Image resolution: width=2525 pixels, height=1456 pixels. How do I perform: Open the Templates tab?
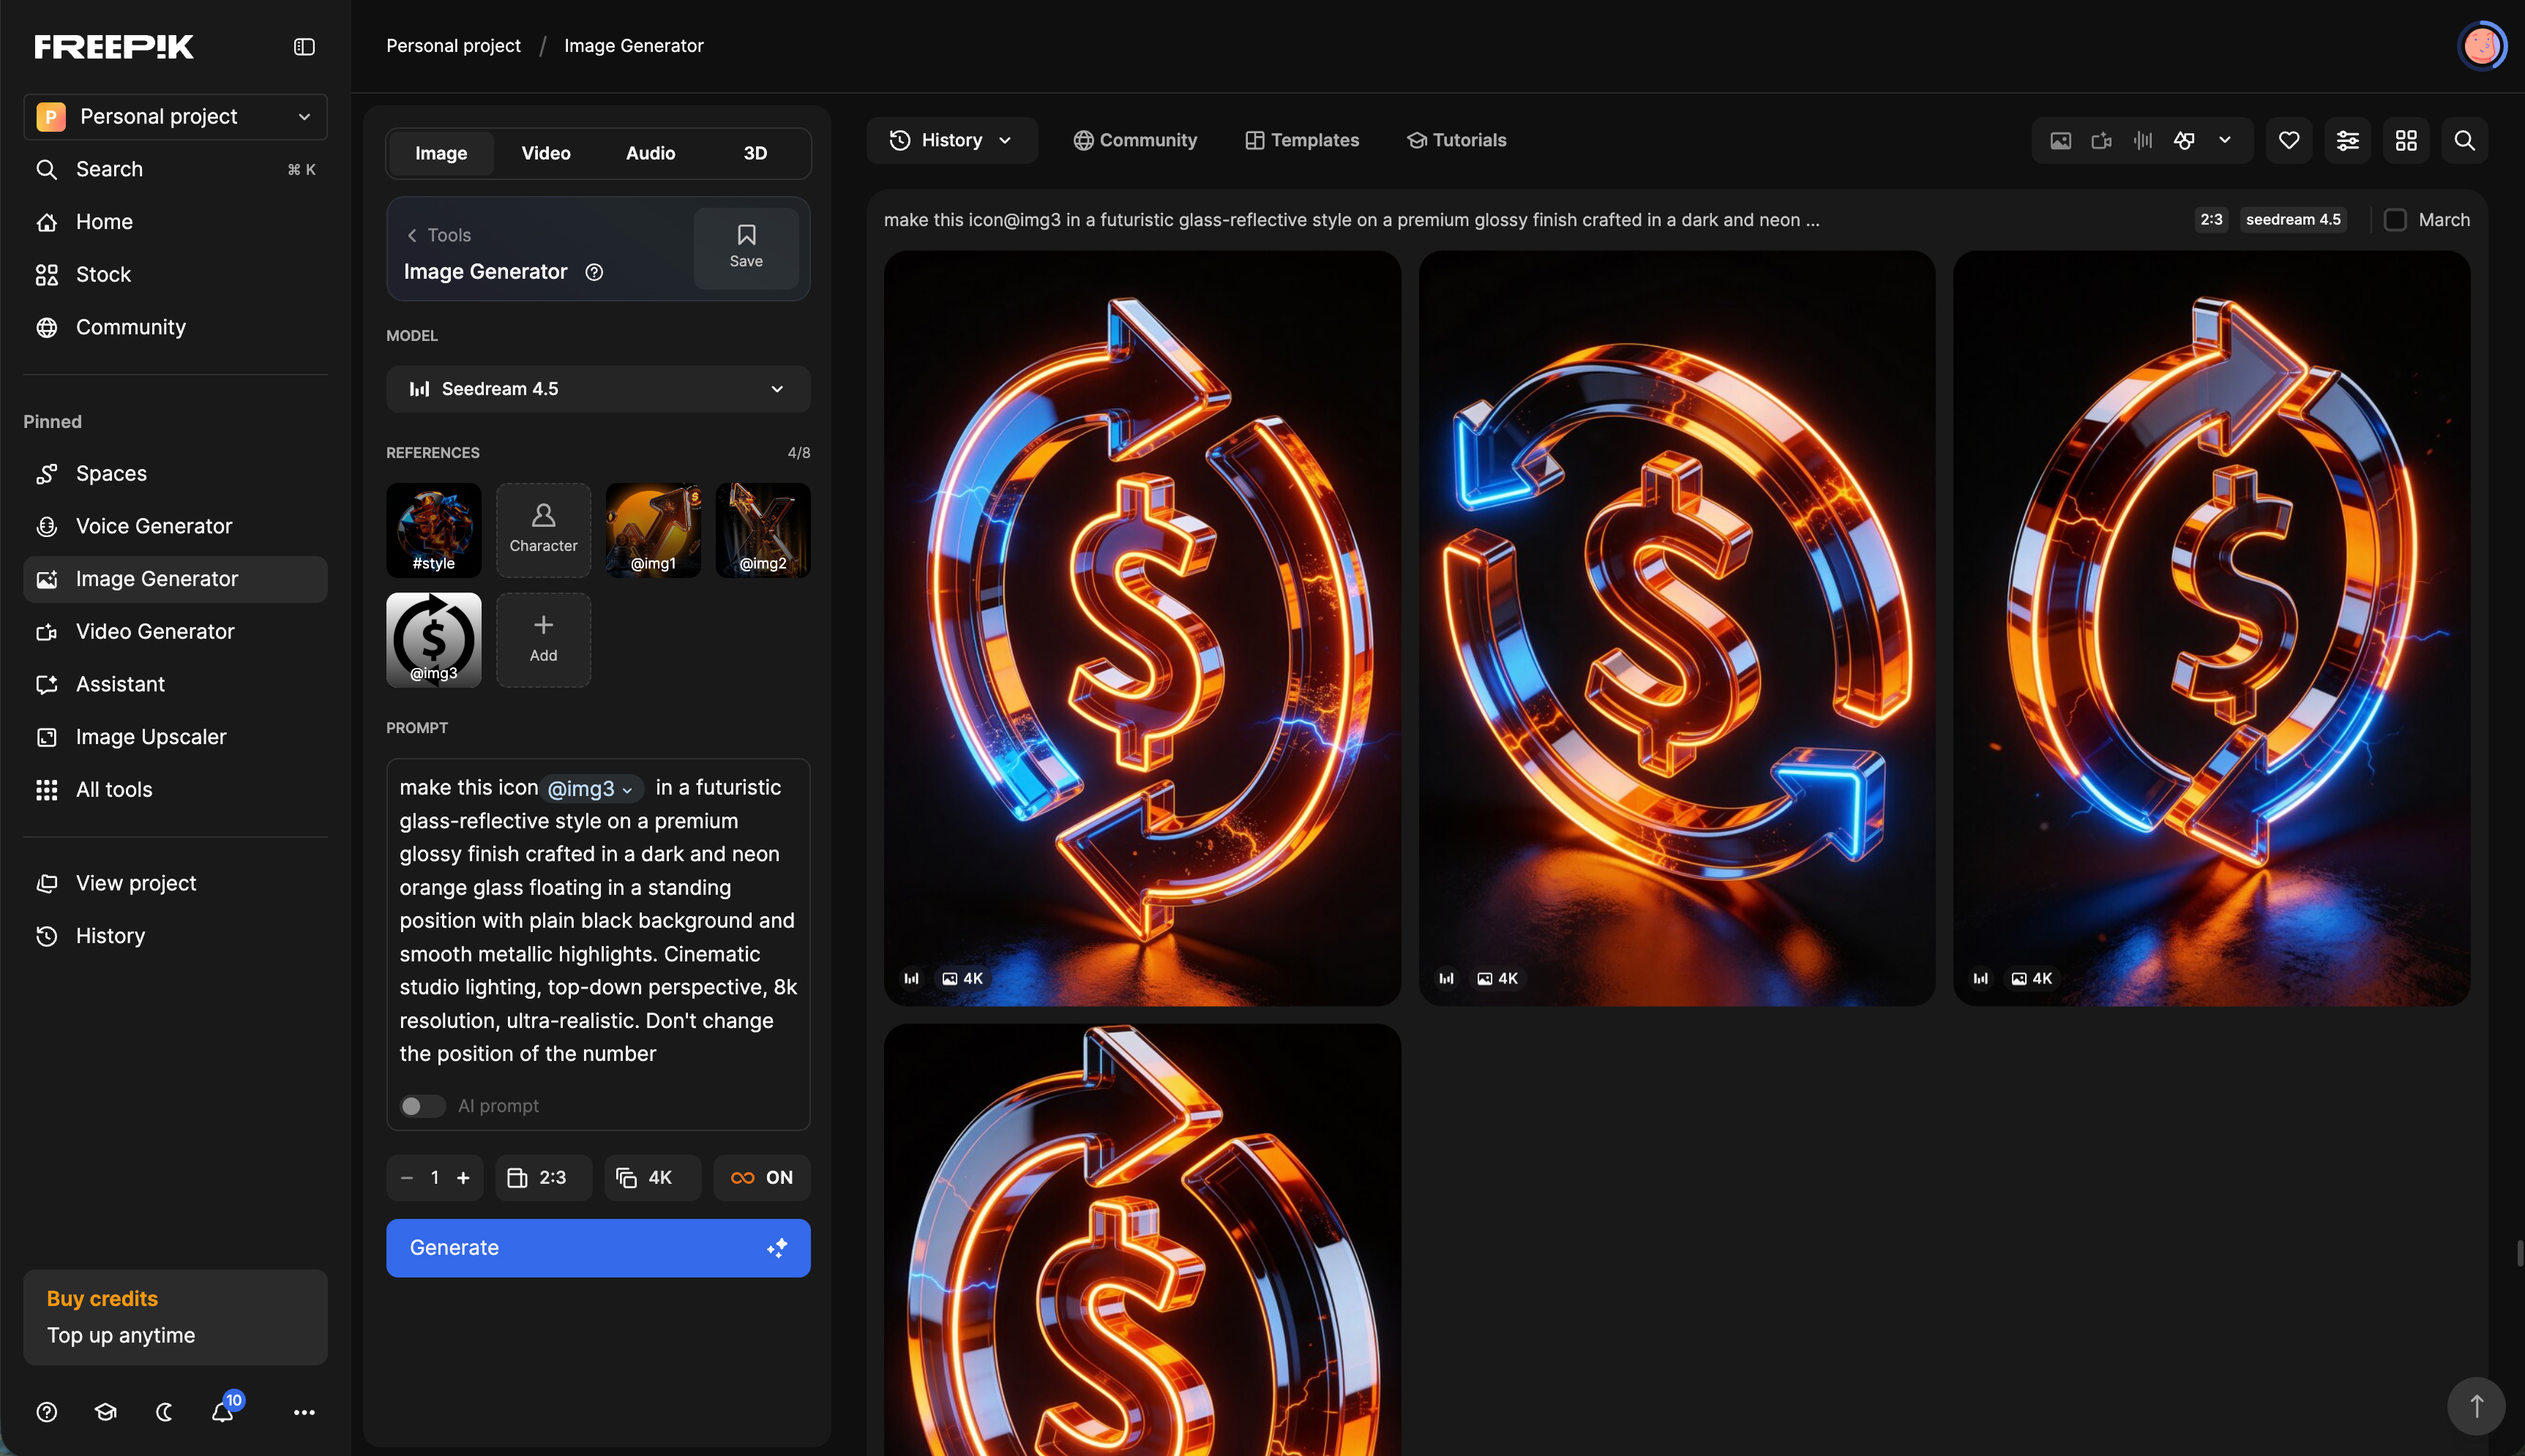pos(1302,140)
